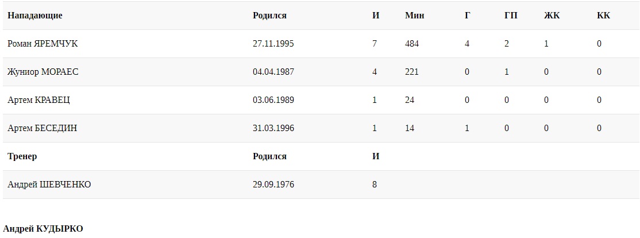Click Артем БЕСЕДИН player name
This screenshot has height=238, width=640.
pos(43,128)
